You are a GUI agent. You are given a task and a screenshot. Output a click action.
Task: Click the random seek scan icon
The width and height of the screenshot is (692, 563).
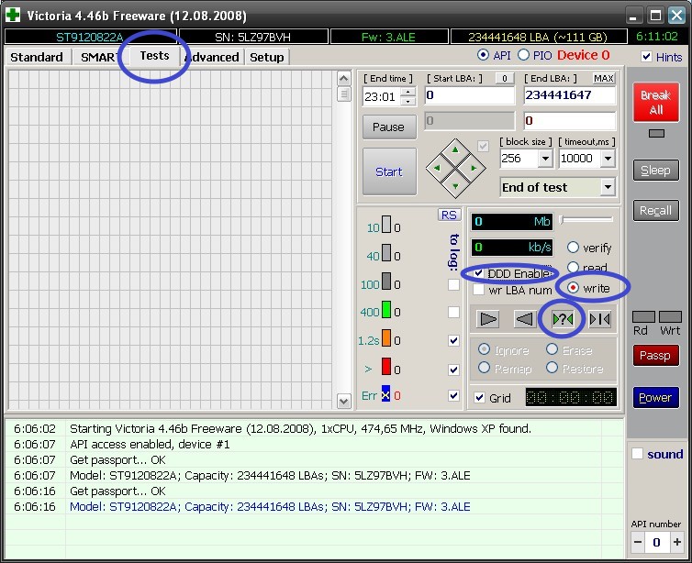562,319
